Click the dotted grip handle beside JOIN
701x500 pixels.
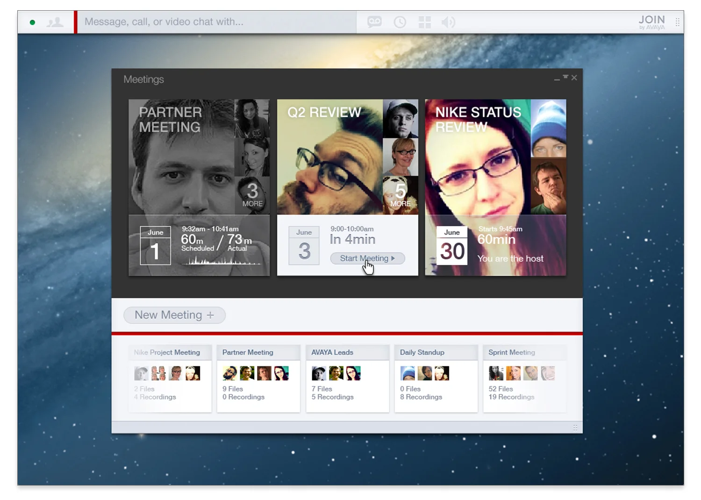point(677,22)
